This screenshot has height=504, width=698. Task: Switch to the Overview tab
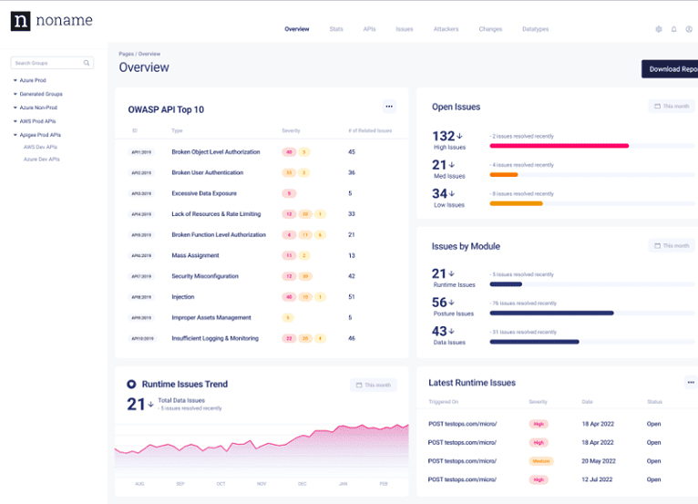[296, 29]
